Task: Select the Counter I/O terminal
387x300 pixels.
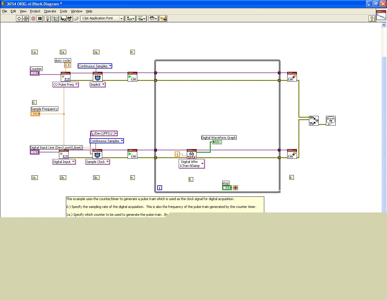Action: click(x=35, y=73)
